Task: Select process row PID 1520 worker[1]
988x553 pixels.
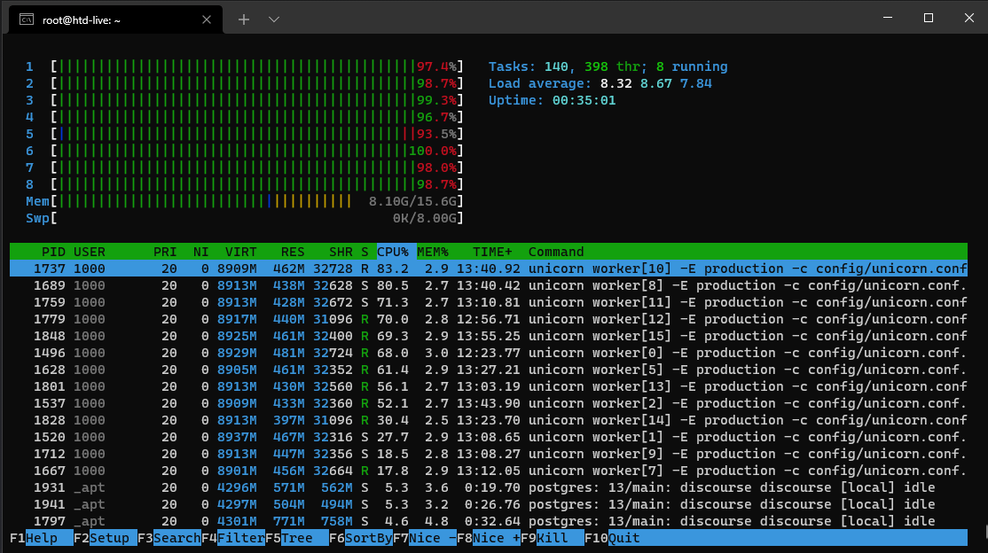Action: 489,438
